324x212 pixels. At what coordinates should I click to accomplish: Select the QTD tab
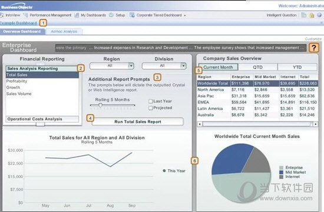click(257, 67)
